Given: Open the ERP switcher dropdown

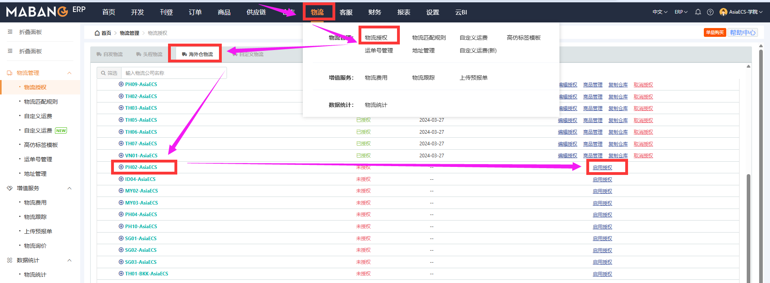Looking at the screenshot, I should 681,12.
